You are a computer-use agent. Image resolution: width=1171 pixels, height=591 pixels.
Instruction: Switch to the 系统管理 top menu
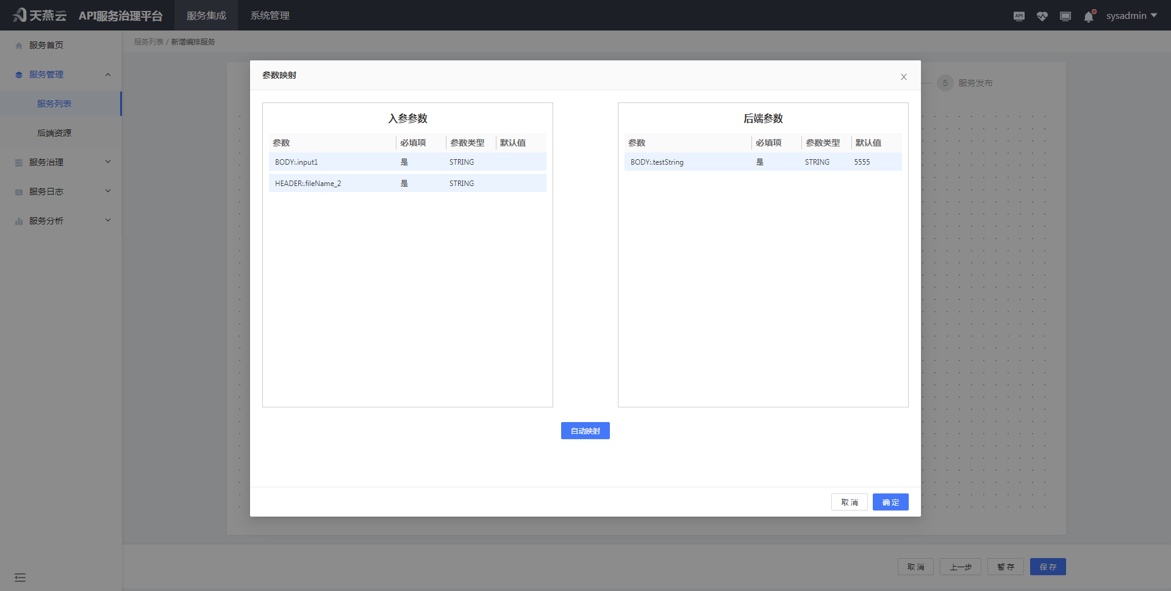coord(270,15)
